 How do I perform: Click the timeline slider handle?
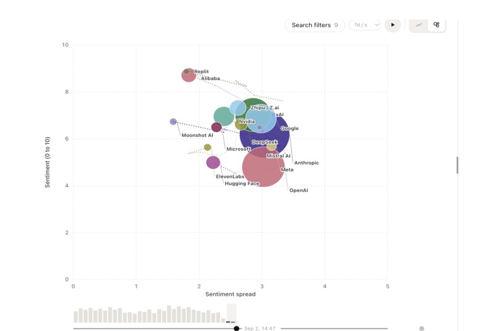pos(236,329)
